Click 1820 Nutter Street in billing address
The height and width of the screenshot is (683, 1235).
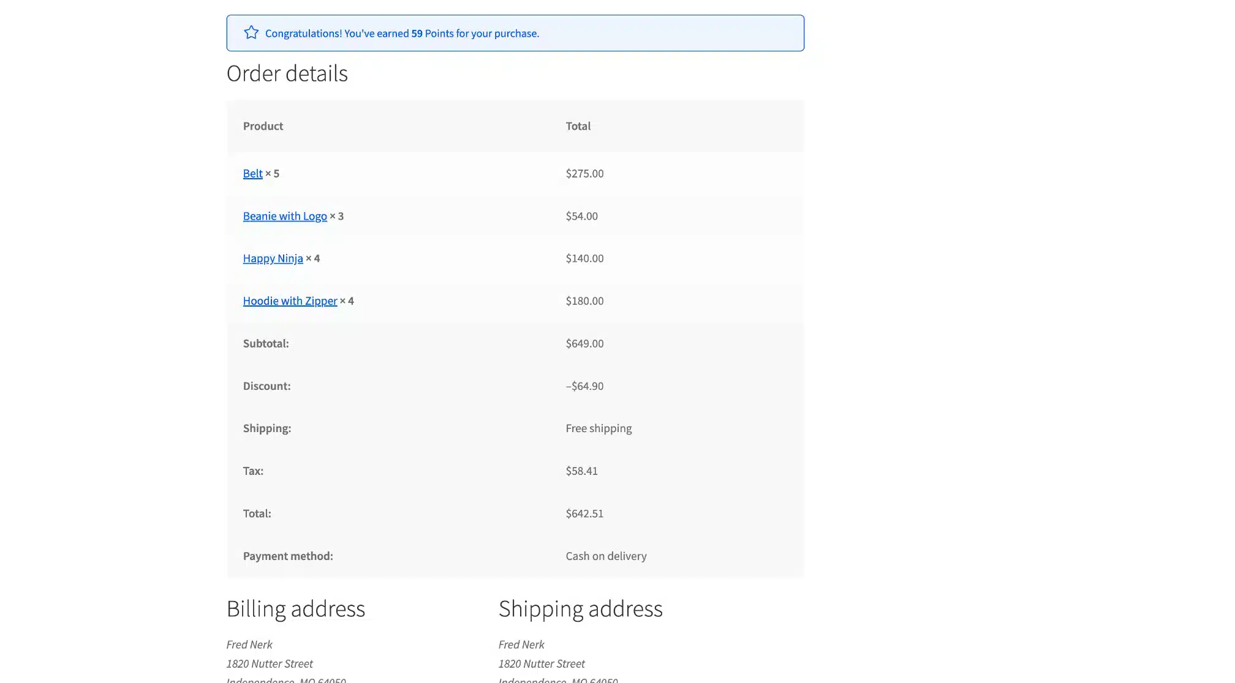tap(270, 663)
